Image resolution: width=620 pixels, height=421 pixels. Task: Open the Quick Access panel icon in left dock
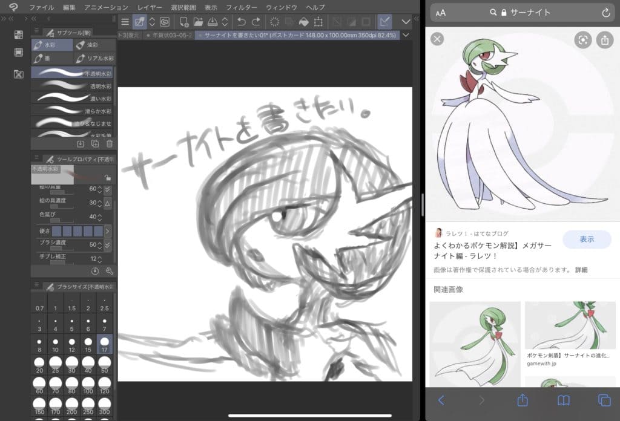tap(19, 34)
